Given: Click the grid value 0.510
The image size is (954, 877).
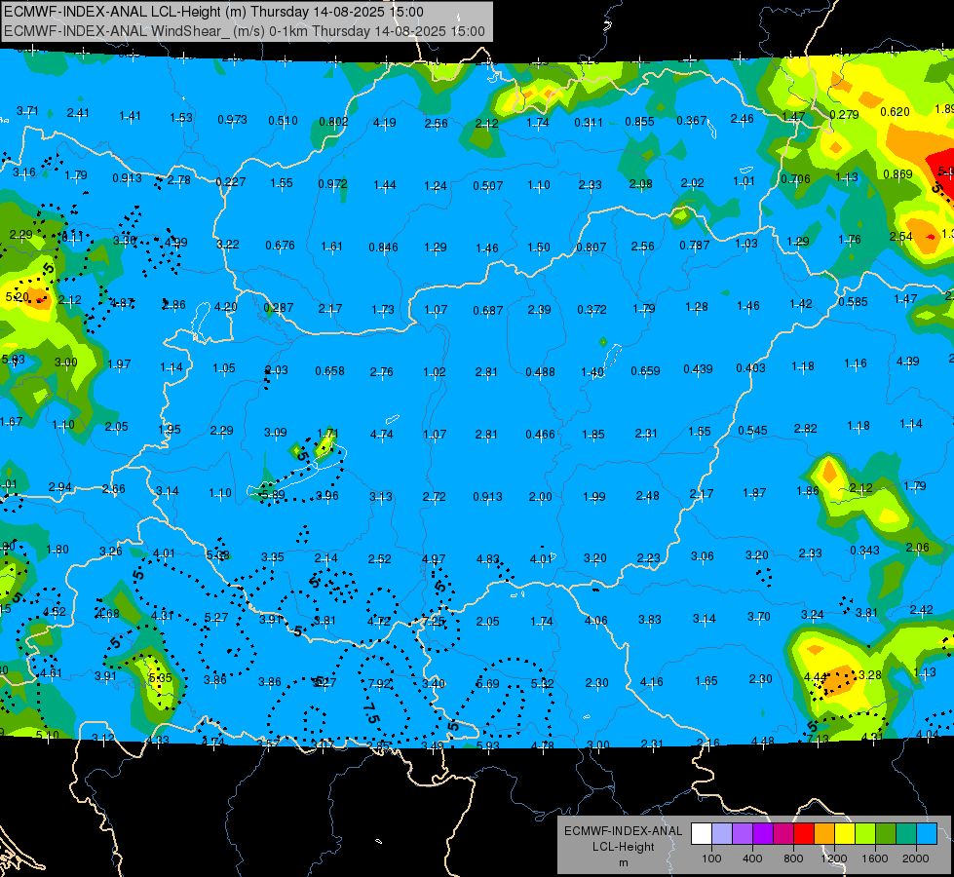Looking at the screenshot, I should tap(283, 121).
